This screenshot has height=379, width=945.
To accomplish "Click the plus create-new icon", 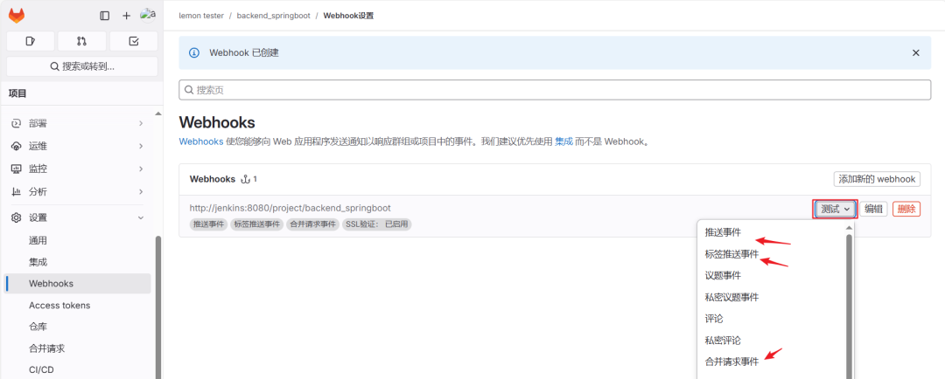I will [x=126, y=16].
